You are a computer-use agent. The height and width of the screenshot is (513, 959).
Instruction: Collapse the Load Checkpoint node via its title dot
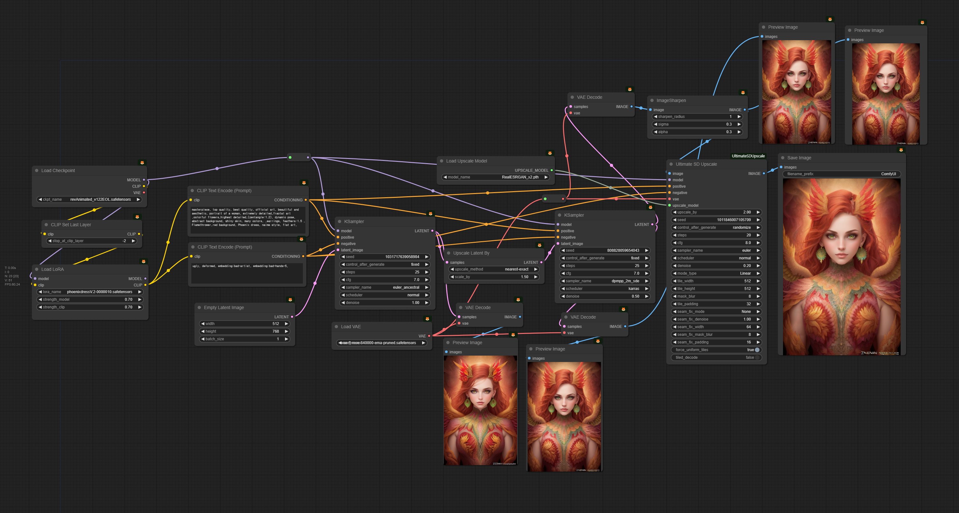tap(37, 170)
